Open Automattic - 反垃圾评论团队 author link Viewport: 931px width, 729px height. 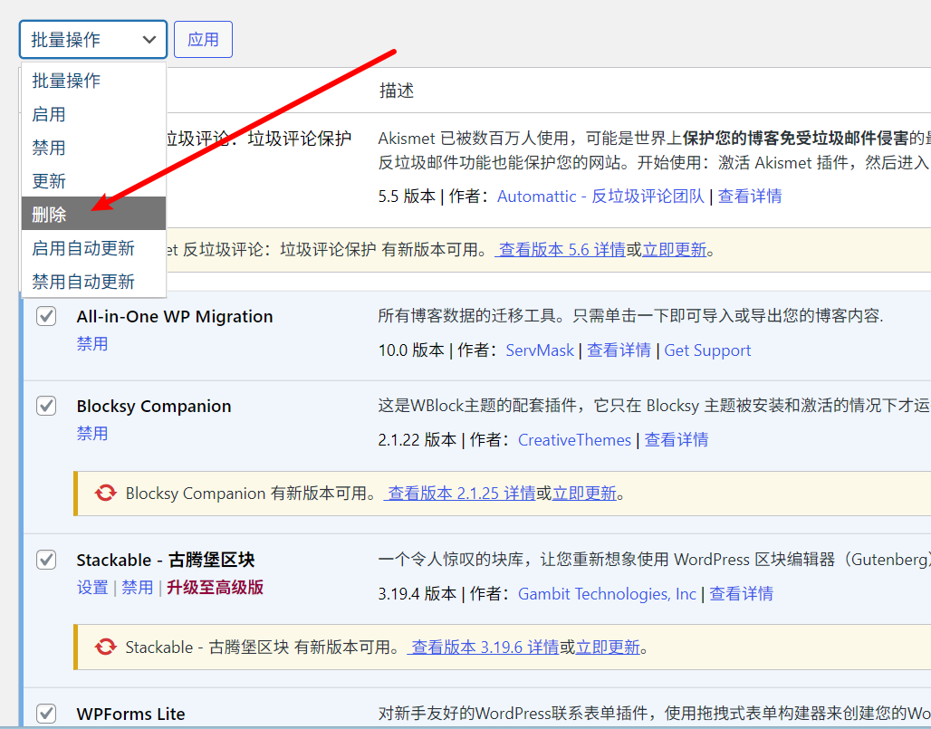pos(600,197)
